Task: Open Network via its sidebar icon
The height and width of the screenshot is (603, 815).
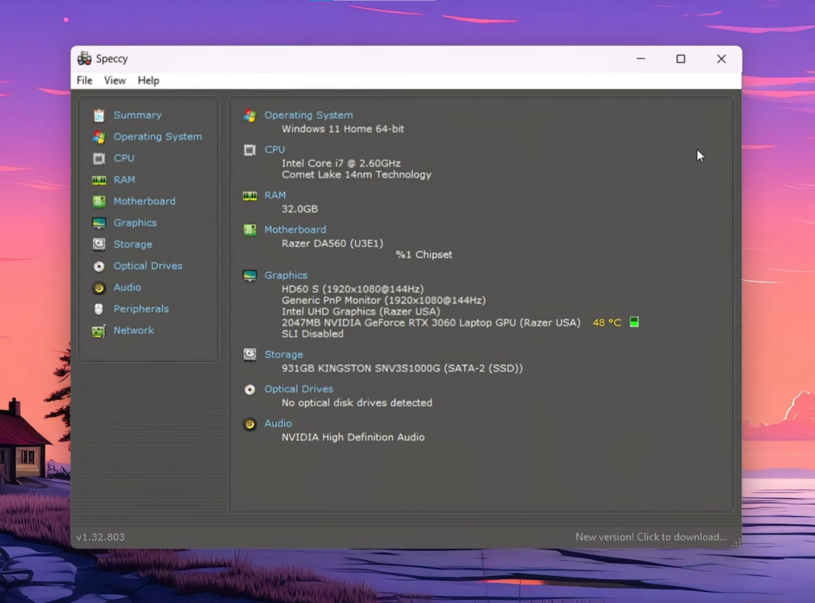Action: [100, 330]
